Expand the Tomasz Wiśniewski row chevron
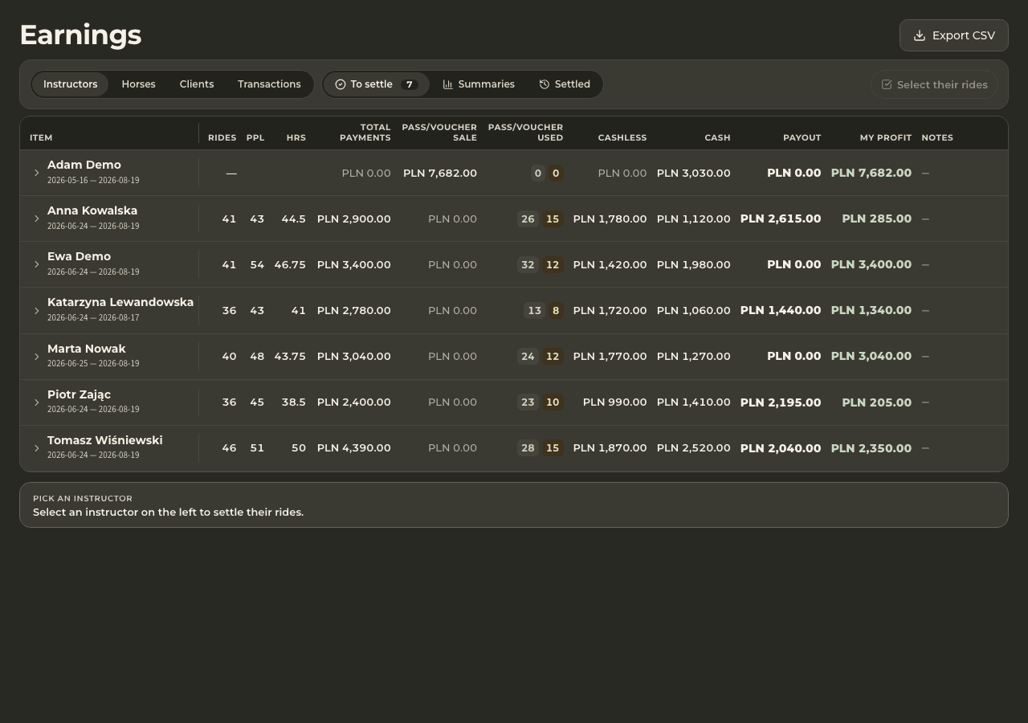Image resolution: width=1028 pixels, height=723 pixels. [36, 447]
